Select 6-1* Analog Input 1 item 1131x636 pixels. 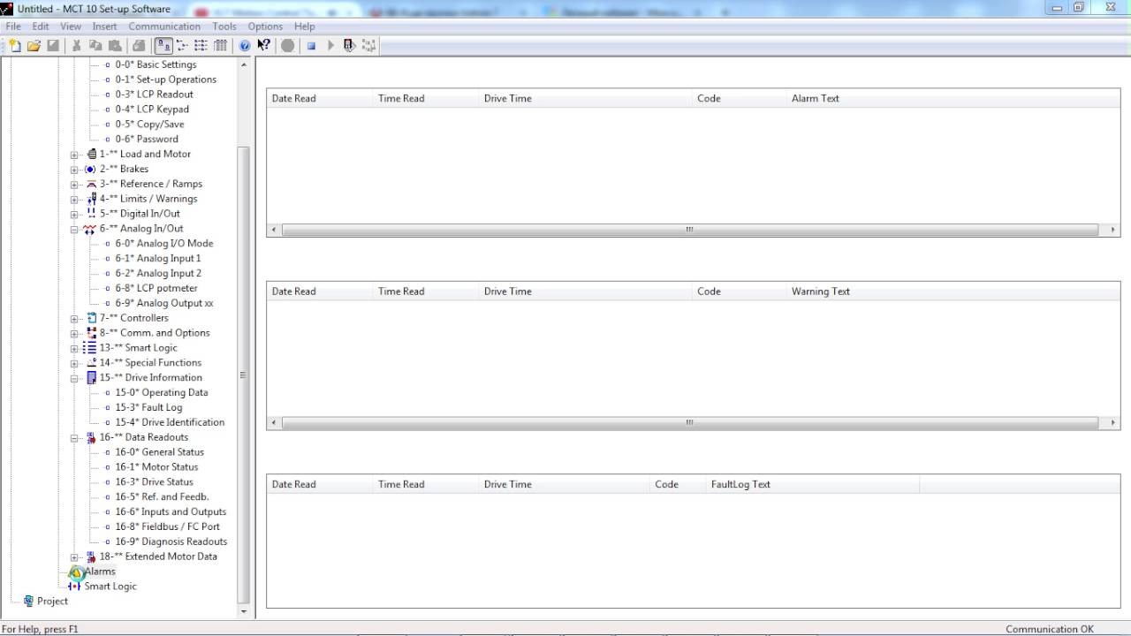point(158,258)
